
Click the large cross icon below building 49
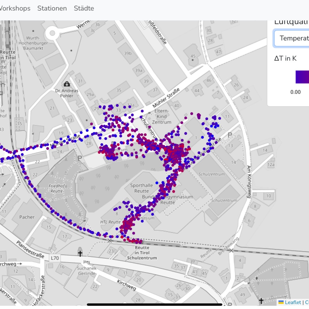point(261,301)
